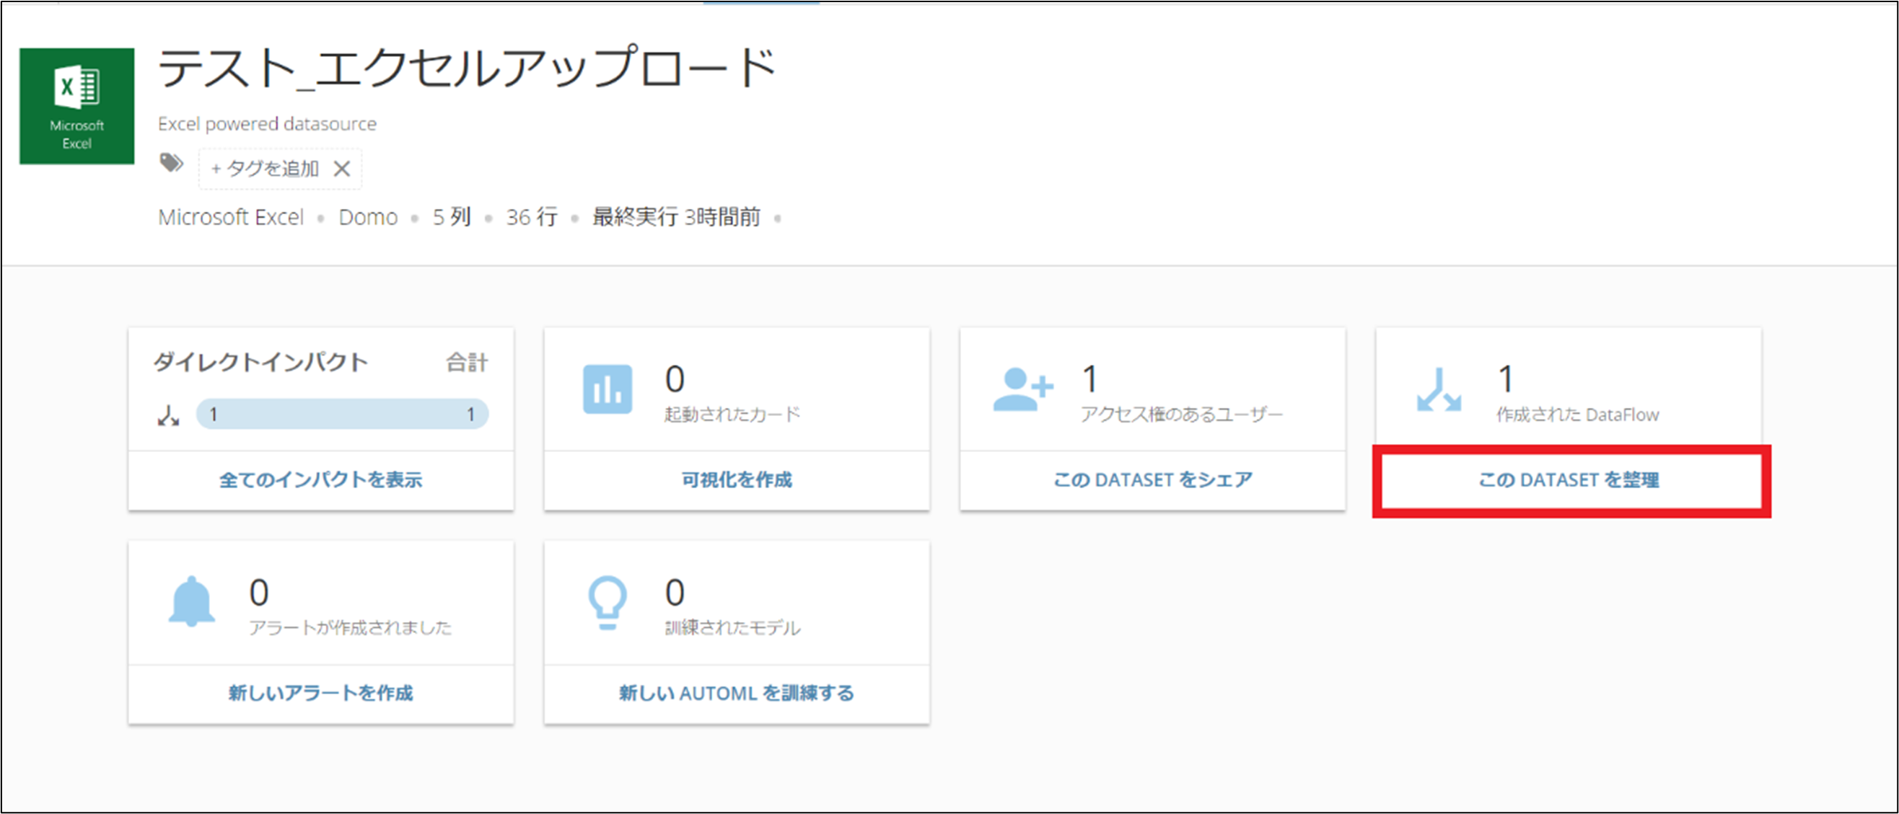
Task: Click the description Excel powered datasource
Action: click(267, 124)
